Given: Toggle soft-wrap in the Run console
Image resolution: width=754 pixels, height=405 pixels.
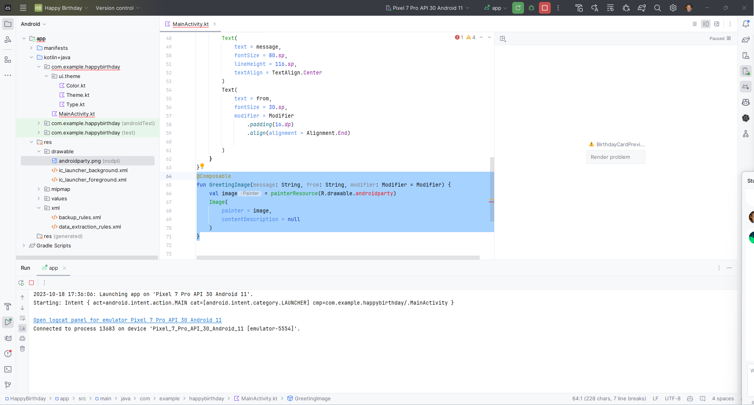Looking at the screenshot, I should tap(23, 319).
